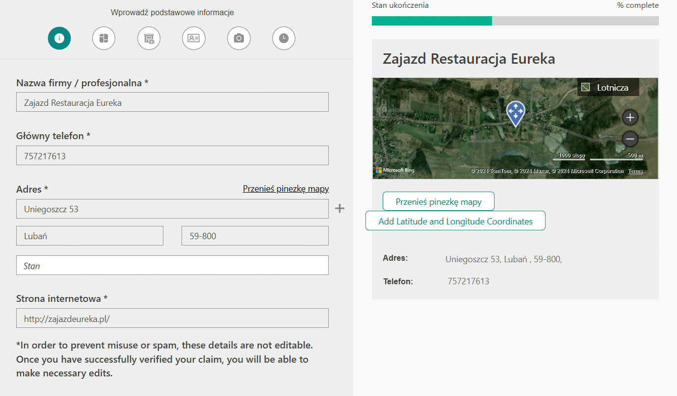Click the Uniegoszcz 53 address field
The height and width of the screenshot is (396, 677).
pos(172,209)
